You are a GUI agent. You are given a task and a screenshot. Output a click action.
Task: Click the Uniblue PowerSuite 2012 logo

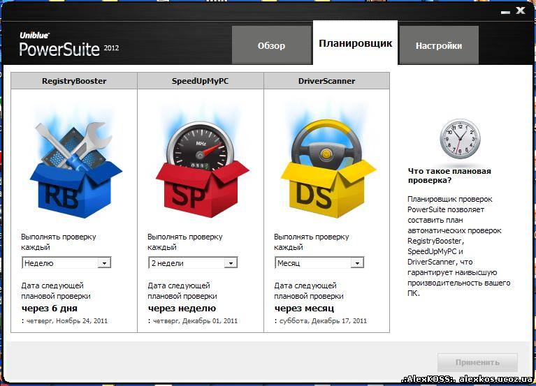[x=69, y=45]
